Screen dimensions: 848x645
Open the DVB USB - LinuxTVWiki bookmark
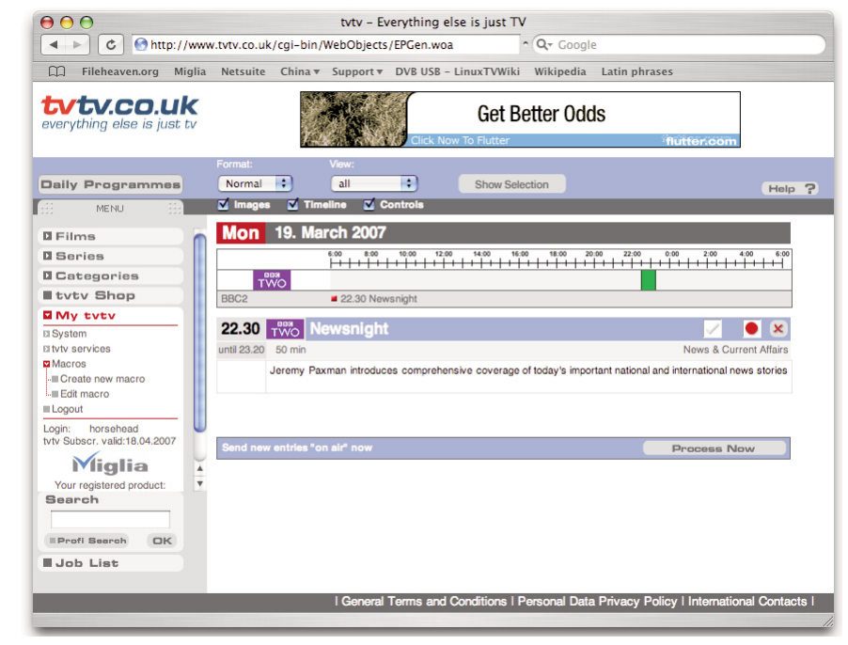(x=457, y=71)
